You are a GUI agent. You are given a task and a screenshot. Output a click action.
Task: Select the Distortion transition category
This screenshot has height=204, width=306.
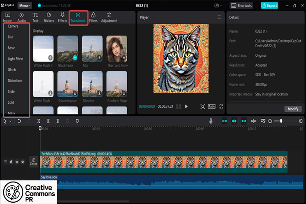(15, 81)
